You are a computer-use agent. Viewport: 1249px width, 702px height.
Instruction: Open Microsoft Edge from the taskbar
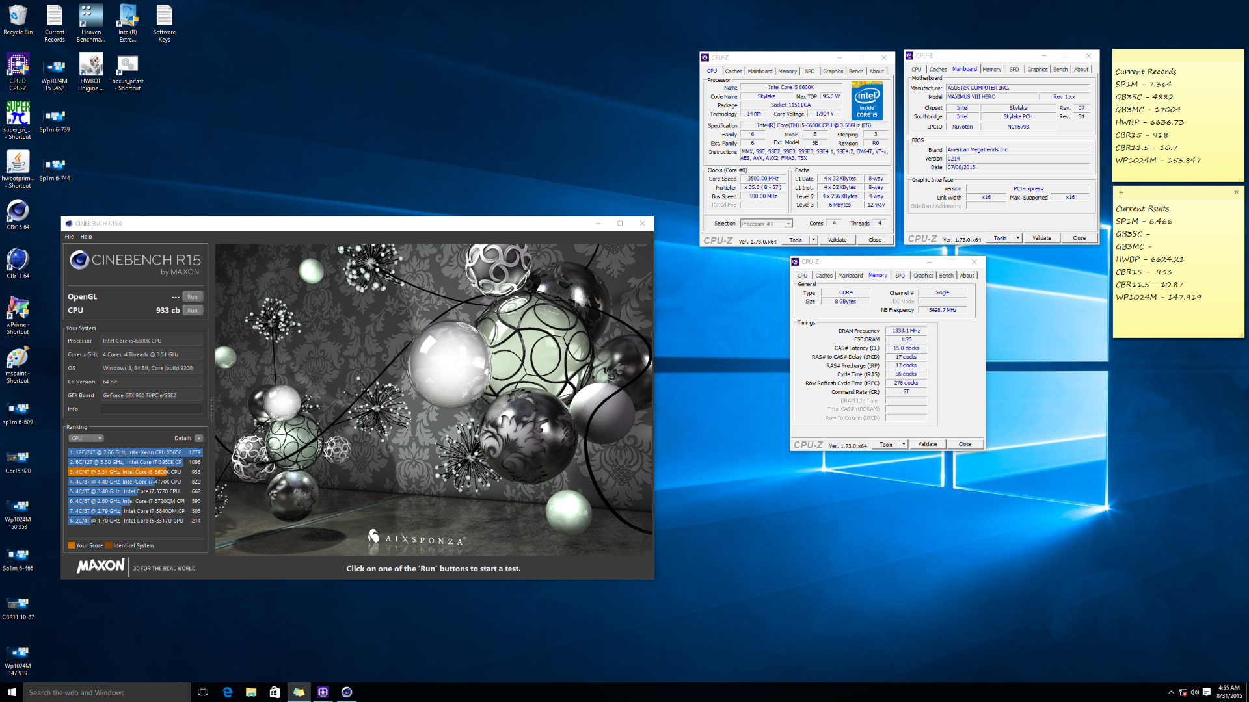(x=227, y=692)
